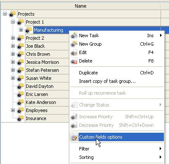Click the Edit pencil icon

[x=74, y=52]
